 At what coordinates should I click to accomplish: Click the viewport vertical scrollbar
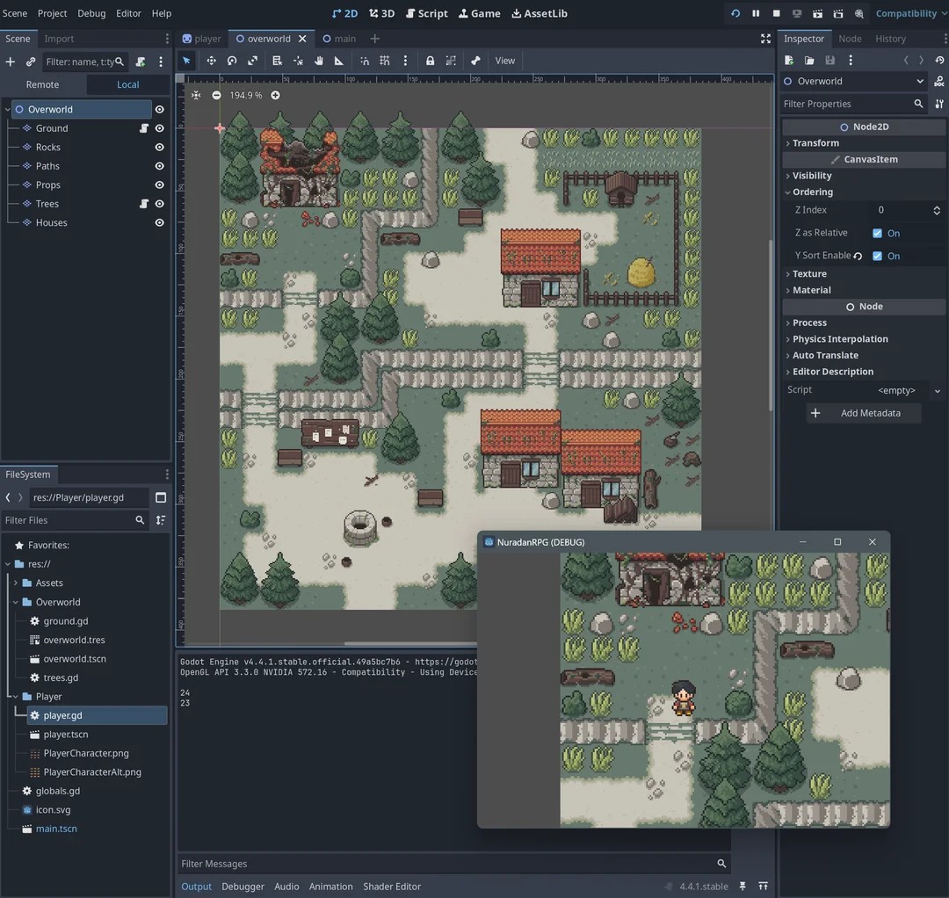(x=771, y=327)
